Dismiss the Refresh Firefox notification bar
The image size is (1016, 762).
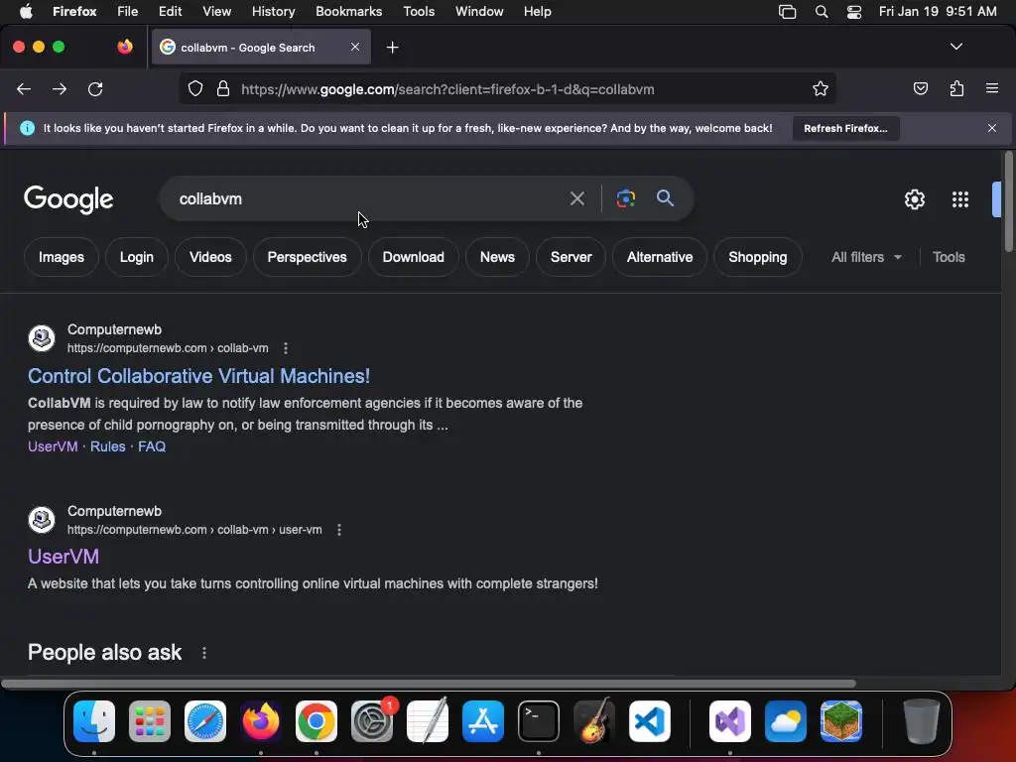tap(992, 128)
